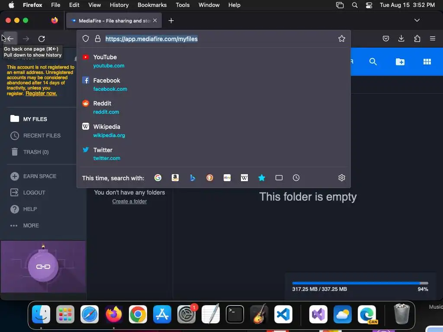Click MediaFire new folder icon

click(400, 62)
